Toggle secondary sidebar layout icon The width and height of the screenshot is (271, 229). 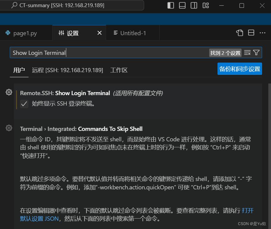pyautogui.click(x=194, y=5)
